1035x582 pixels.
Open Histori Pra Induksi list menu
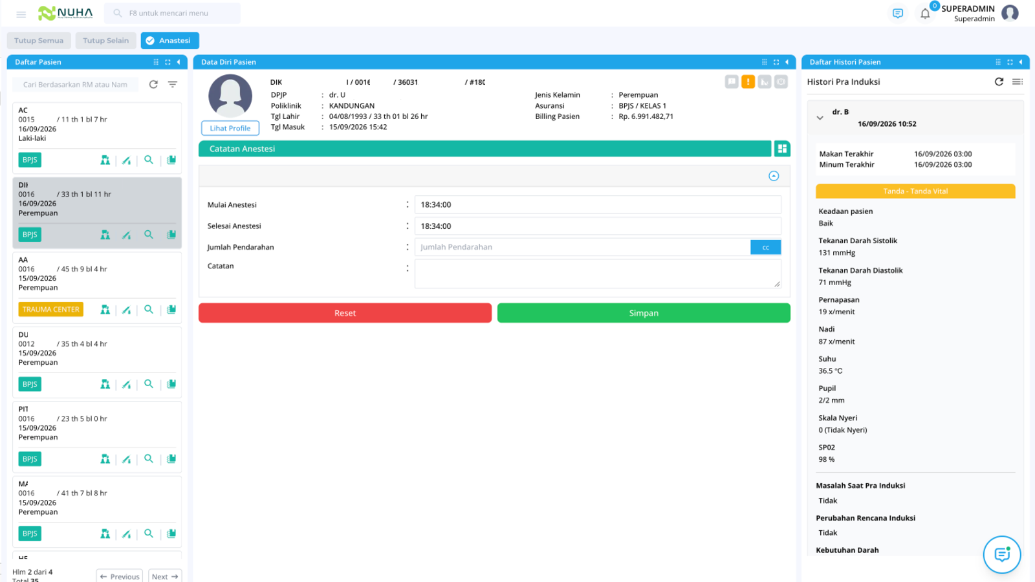(x=1018, y=81)
